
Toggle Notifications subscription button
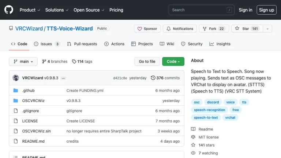tap(180, 29)
